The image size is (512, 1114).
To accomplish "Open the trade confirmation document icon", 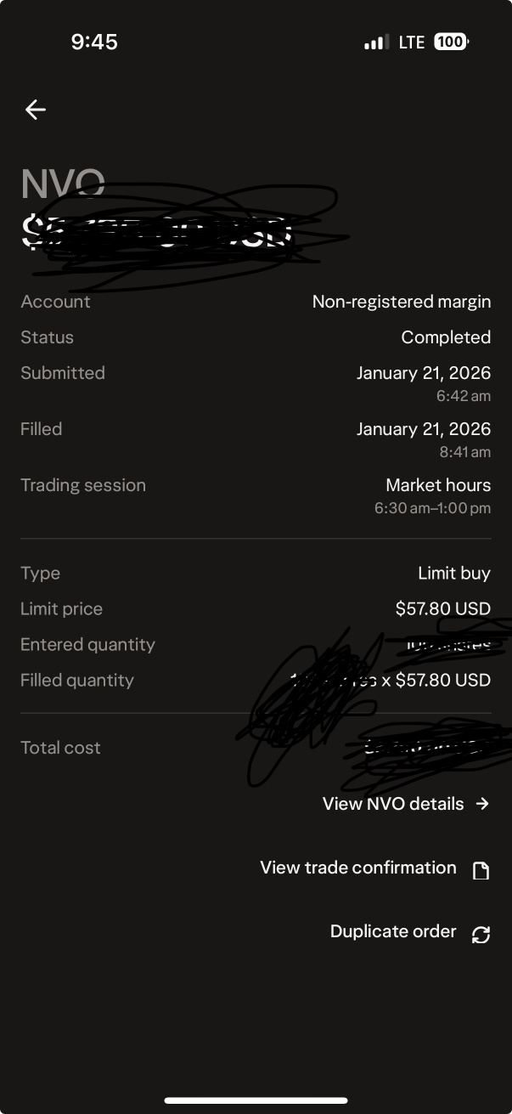I will point(481,870).
